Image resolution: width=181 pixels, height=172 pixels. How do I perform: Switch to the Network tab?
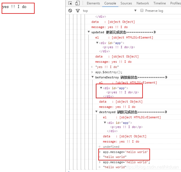[x=143, y=3]
